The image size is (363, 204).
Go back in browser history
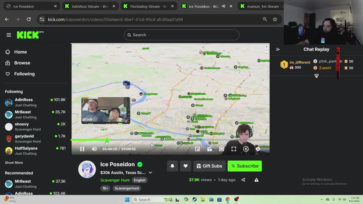pyautogui.click(x=7, y=19)
